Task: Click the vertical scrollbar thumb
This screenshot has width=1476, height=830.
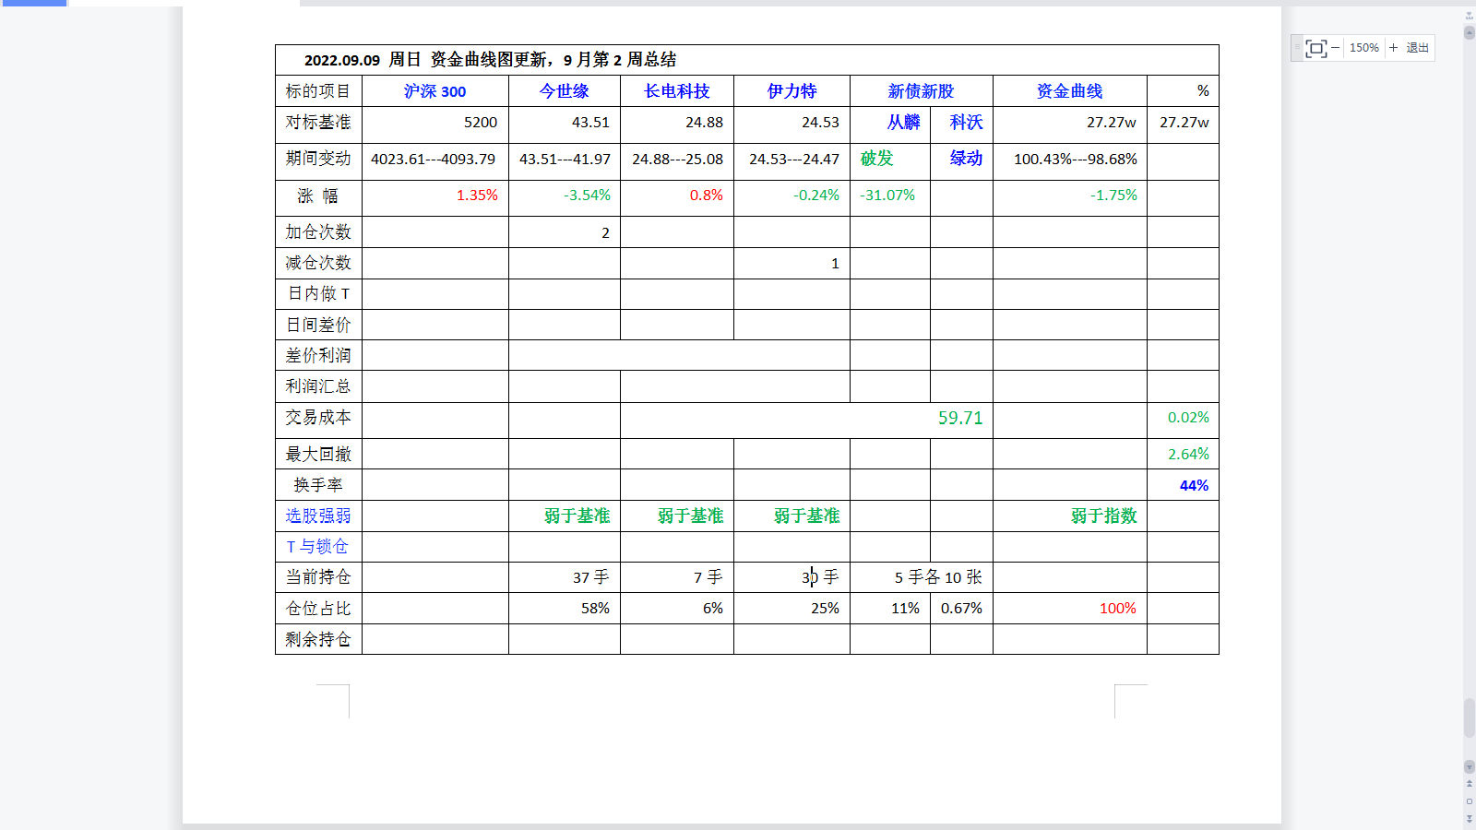Action: click(x=1470, y=717)
